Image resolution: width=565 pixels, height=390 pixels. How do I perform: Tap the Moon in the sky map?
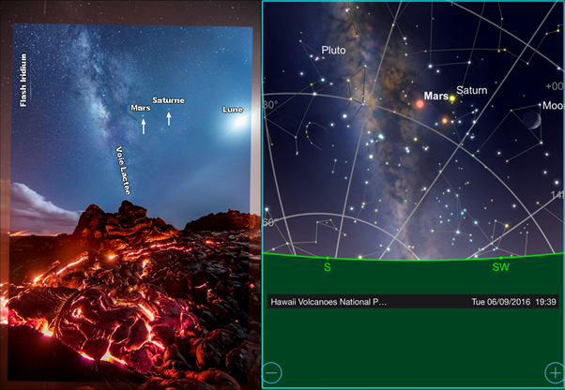(x=532, y=120)
